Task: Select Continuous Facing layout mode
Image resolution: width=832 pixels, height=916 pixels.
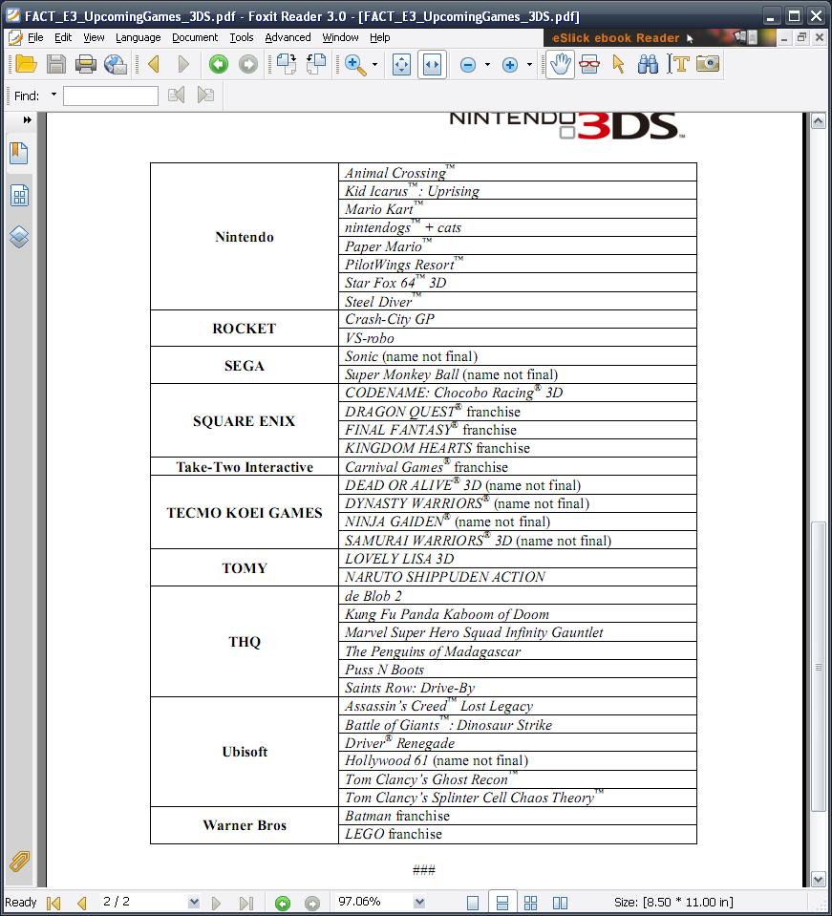Action: click(530, 904)
